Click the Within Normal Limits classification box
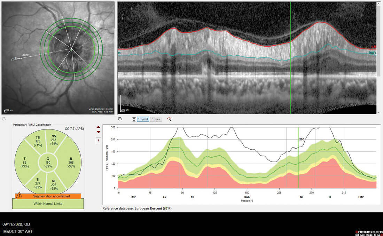The height and width of the screenshot is (236, 383). click(x=48, y=204)
